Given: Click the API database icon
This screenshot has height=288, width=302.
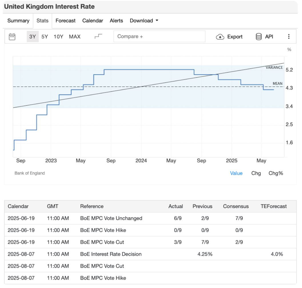Looking at the screenshot, I should point(259,37).
